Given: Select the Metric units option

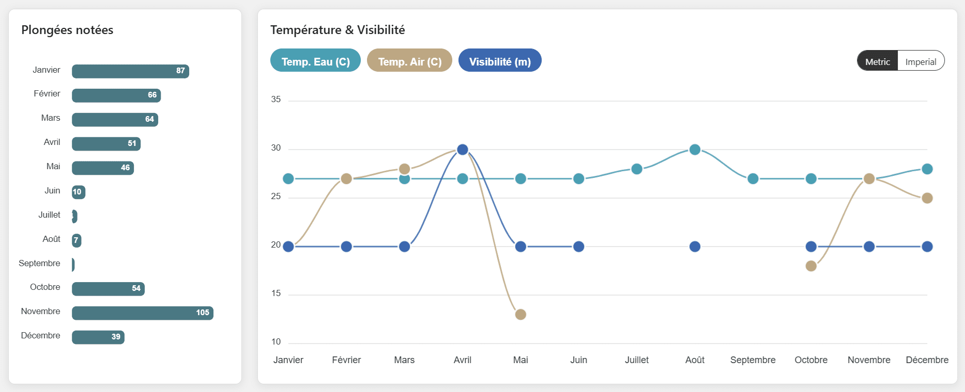Looking at the screenshot, I should coord(878,61).
